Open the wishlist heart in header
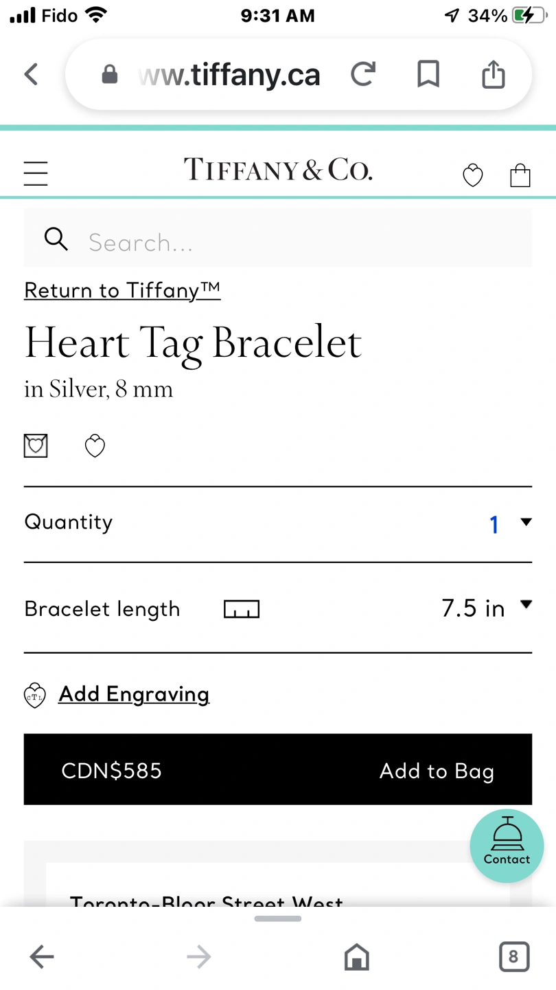Screen dimensions: 556x990 pos(472,176)
